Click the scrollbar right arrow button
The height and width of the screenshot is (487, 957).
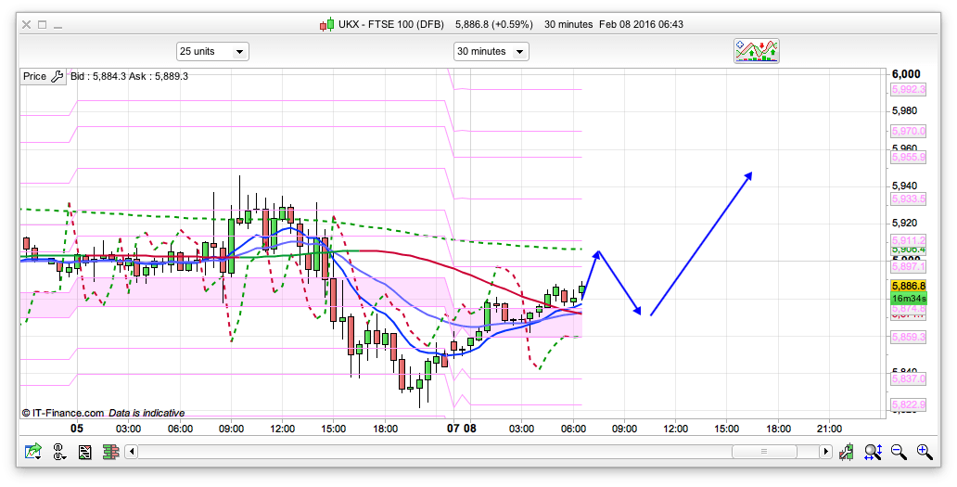[x=825, y=452]
